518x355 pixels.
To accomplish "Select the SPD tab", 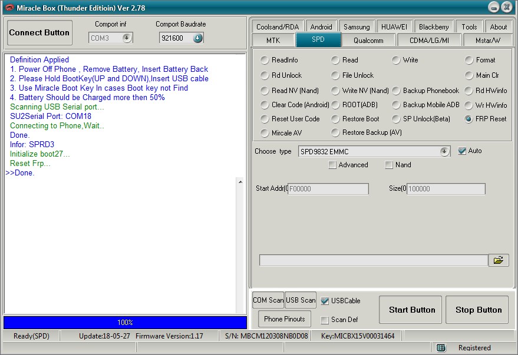I will point(318,39).
